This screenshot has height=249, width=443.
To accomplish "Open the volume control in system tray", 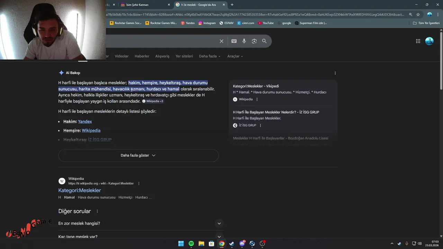I will coord(420,244).
